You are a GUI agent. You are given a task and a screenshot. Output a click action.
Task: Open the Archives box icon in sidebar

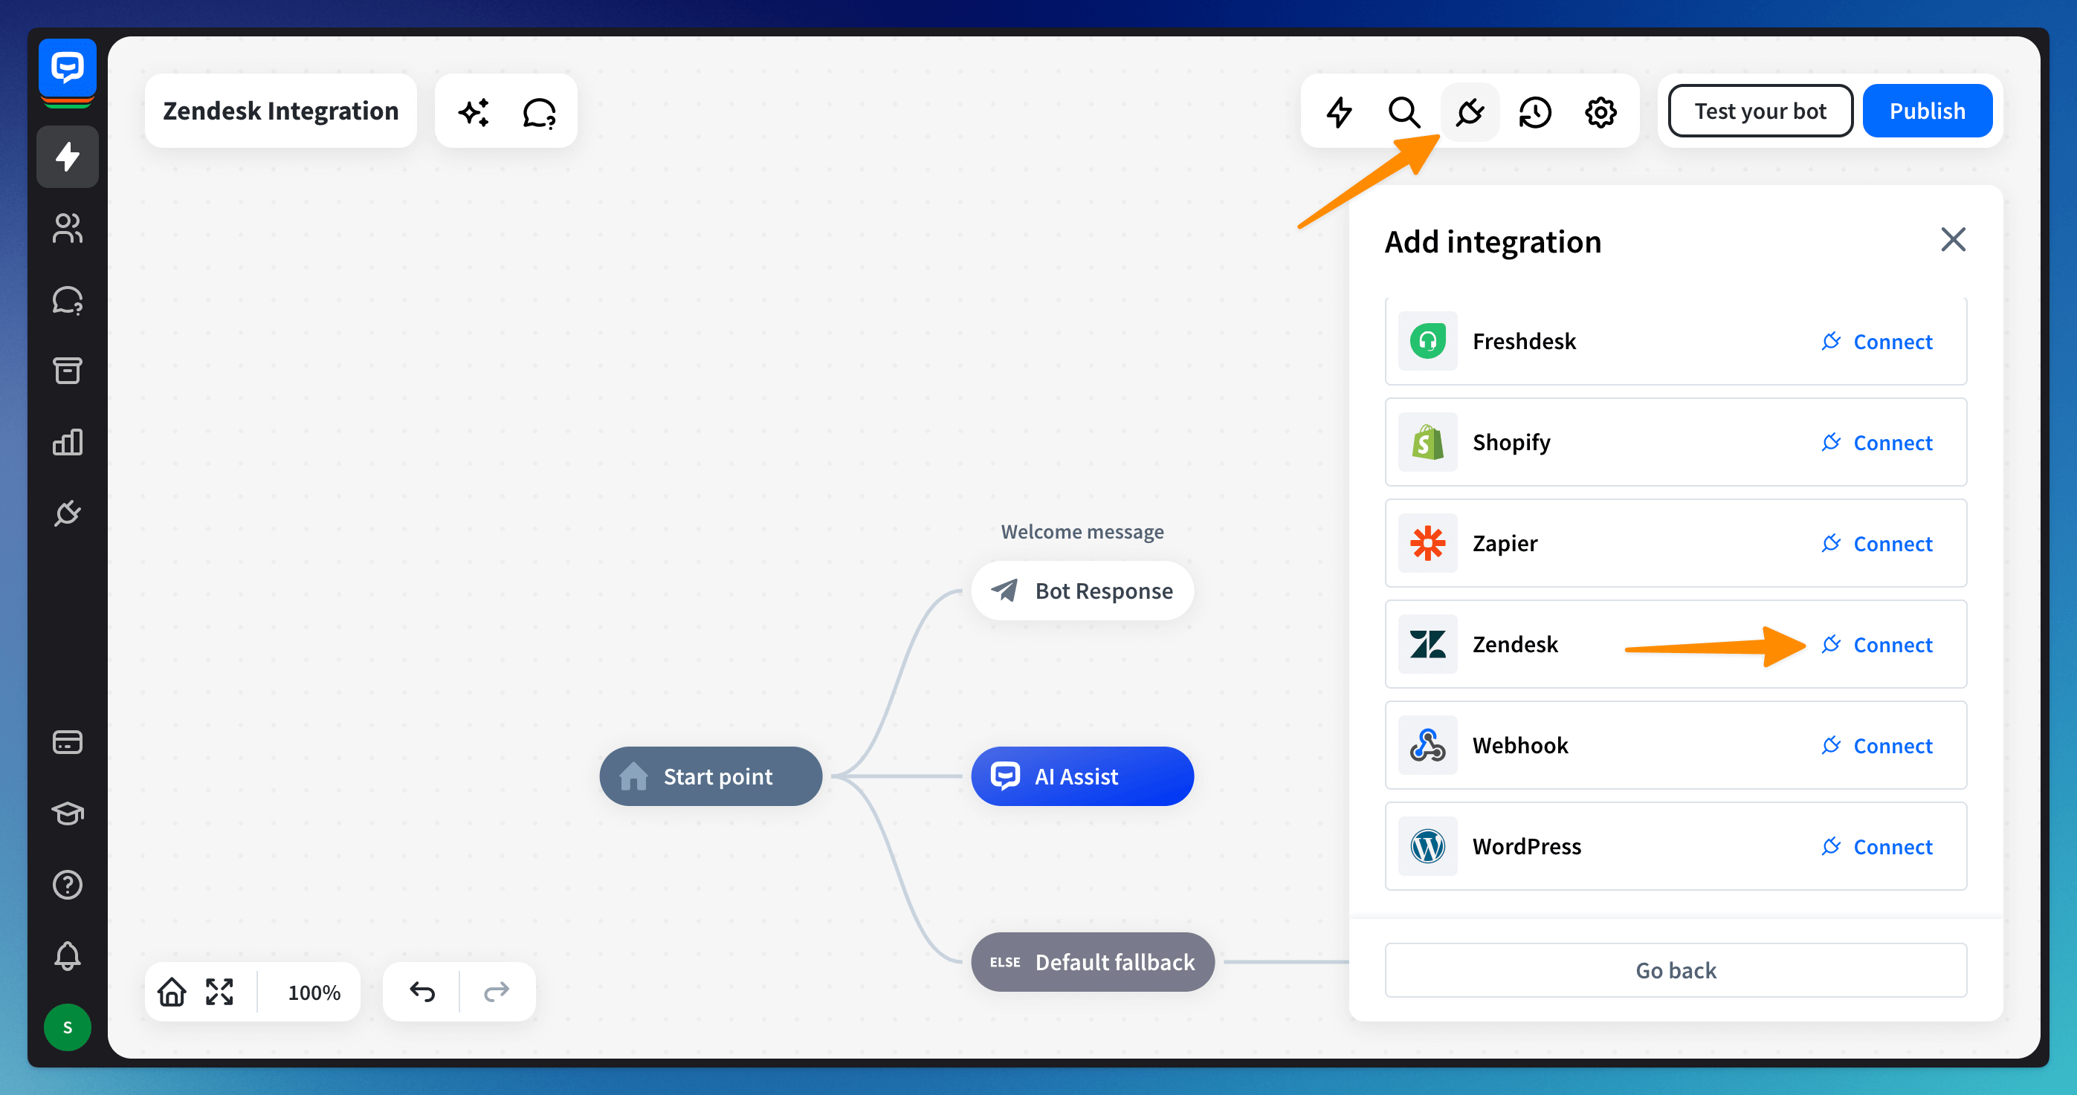pos(67,371)
